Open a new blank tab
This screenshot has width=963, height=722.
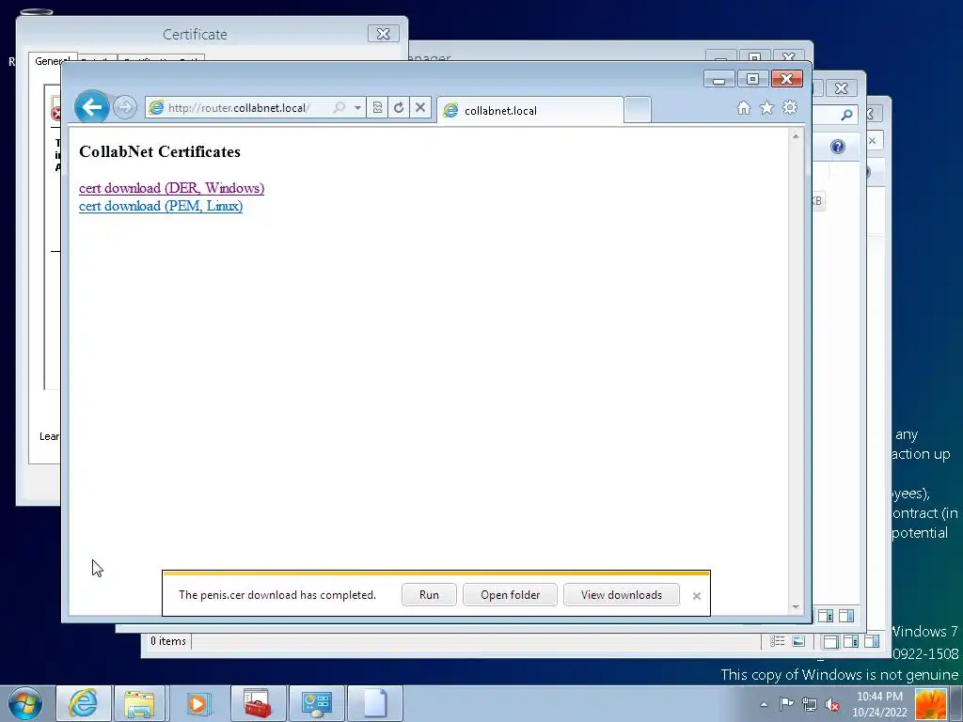[638, 111]
